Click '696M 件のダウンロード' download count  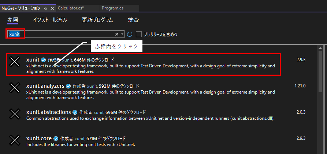click(126, 112)
